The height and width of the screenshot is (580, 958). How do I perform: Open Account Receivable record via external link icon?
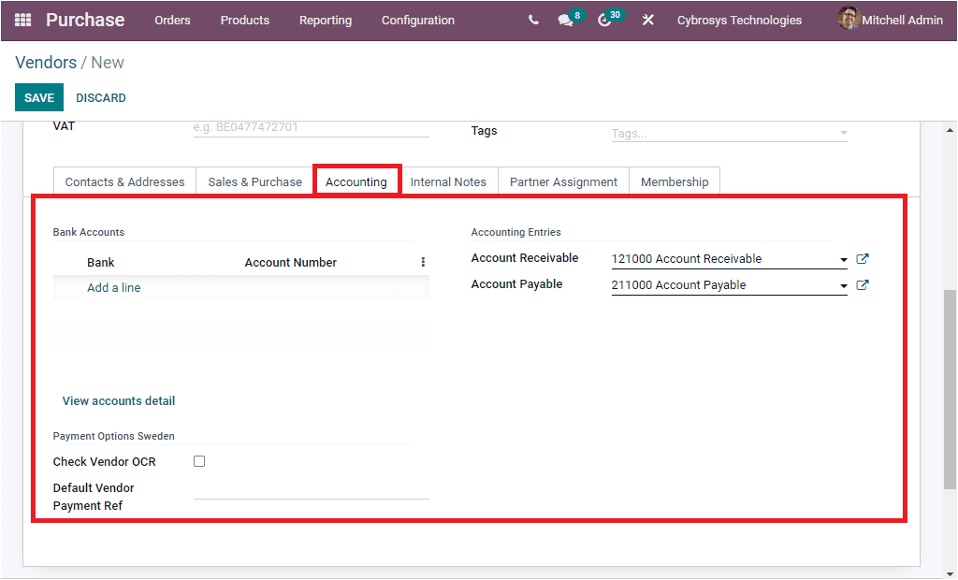tap(862, 258)
